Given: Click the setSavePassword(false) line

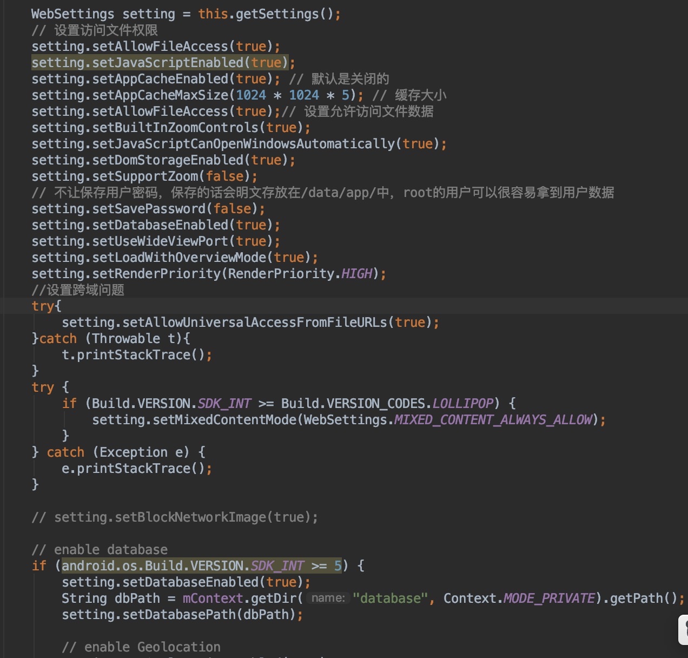Looking at the screenshot, I should 148,209.
